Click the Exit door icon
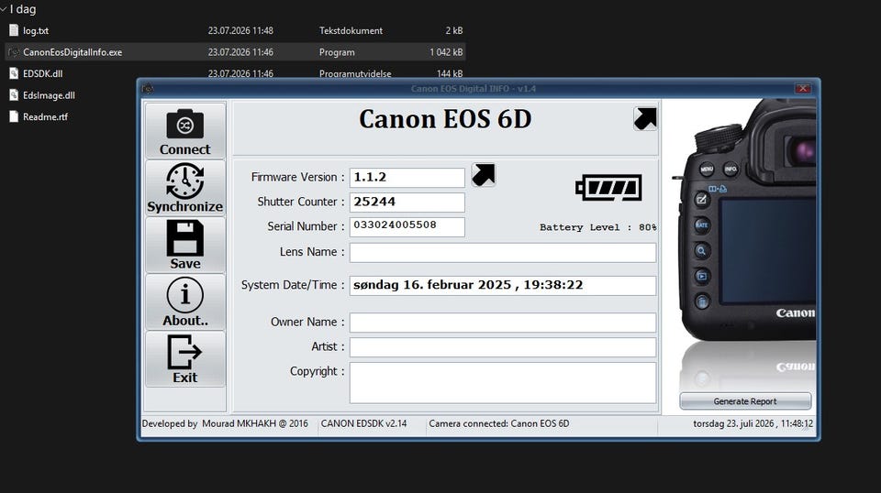Screen dimensions: 881x493 click(x=184, y=352)
